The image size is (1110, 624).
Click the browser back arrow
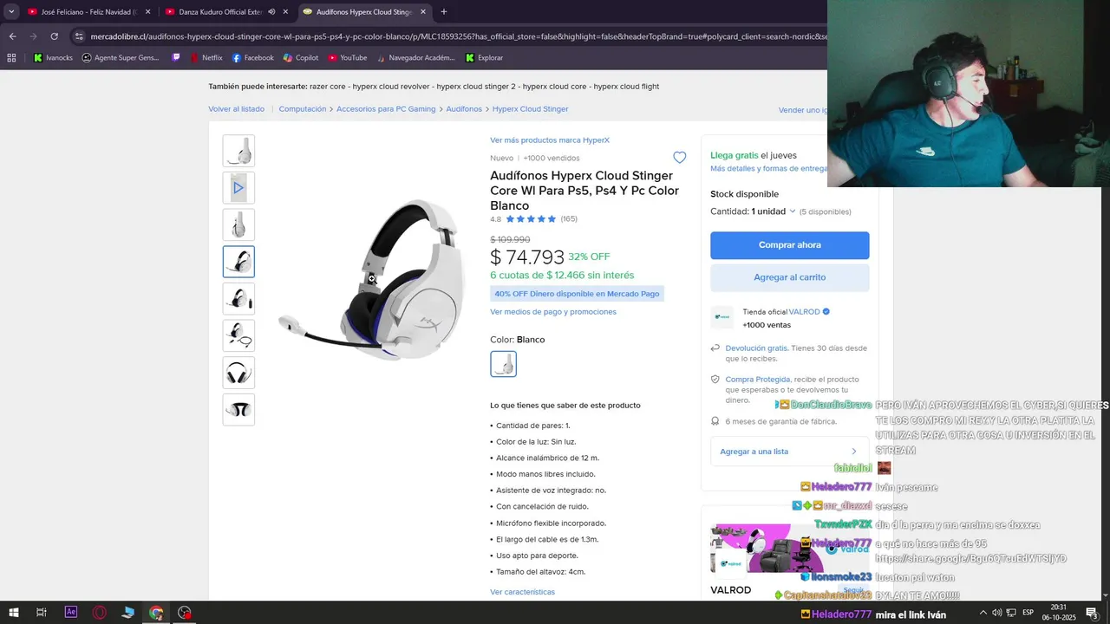click(x=12, y=36)
